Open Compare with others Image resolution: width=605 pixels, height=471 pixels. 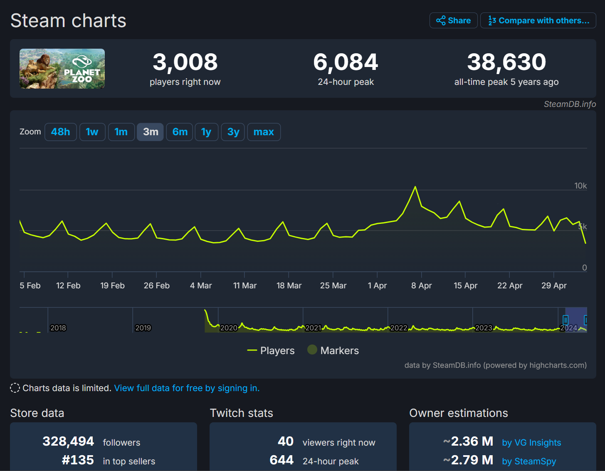pyautogui.click(x=538, y=20)
